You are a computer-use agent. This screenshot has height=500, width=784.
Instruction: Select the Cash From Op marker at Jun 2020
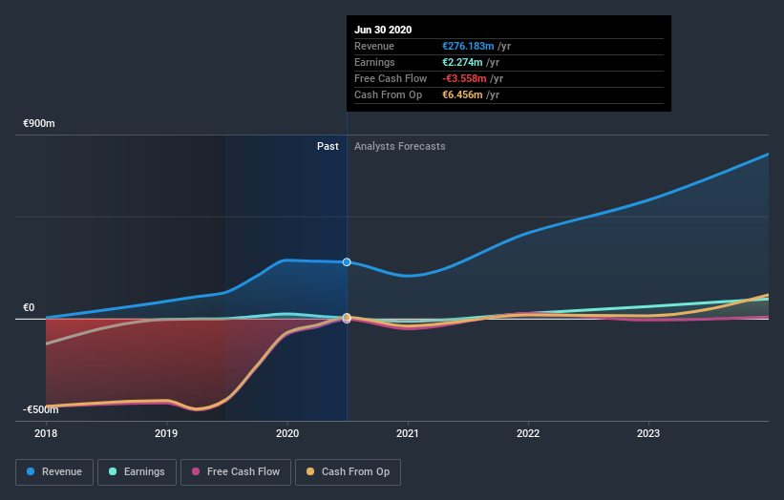[x=347, y=317]
